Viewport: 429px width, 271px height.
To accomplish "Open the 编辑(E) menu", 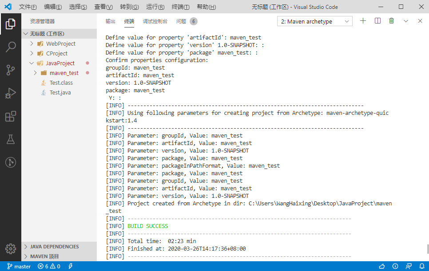I will coord(53,7).
